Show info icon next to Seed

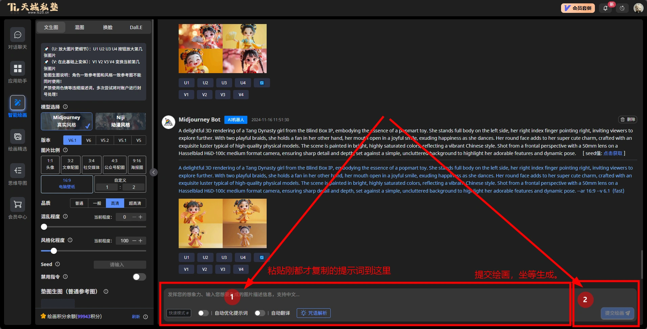58,264
